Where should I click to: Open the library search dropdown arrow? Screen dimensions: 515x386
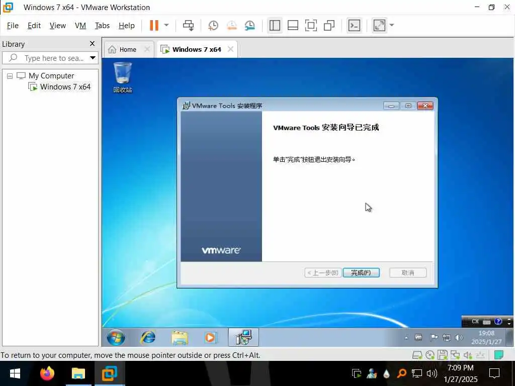(x=93, y=58)
